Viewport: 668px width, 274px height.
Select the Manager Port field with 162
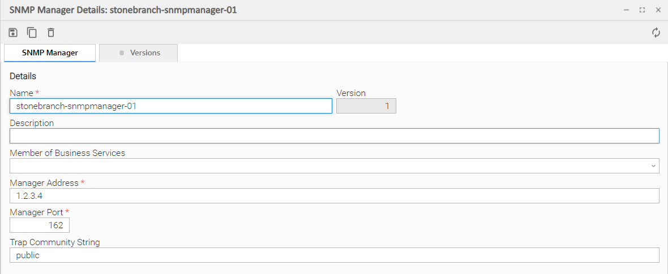pyautogui.click(x=40, y=225)
